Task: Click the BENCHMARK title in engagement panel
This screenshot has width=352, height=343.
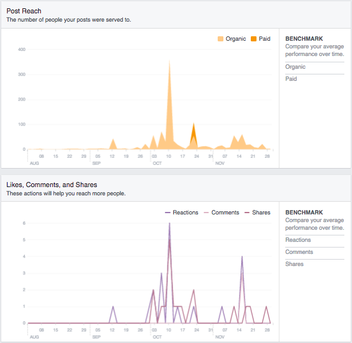Action: point(304,213)
